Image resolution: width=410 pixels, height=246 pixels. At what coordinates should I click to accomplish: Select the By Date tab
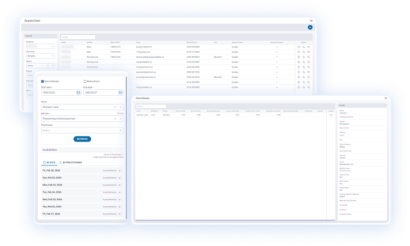[49, 162]
